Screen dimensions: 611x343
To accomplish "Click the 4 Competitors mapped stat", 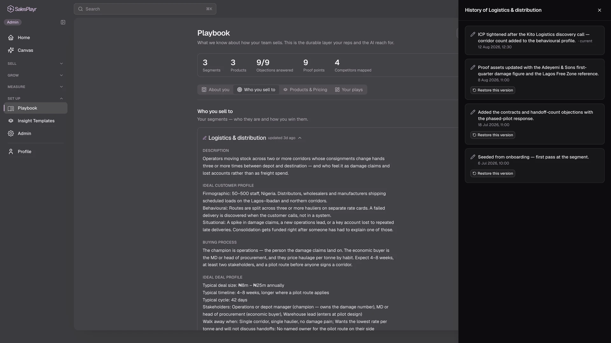I will [353, 65].
